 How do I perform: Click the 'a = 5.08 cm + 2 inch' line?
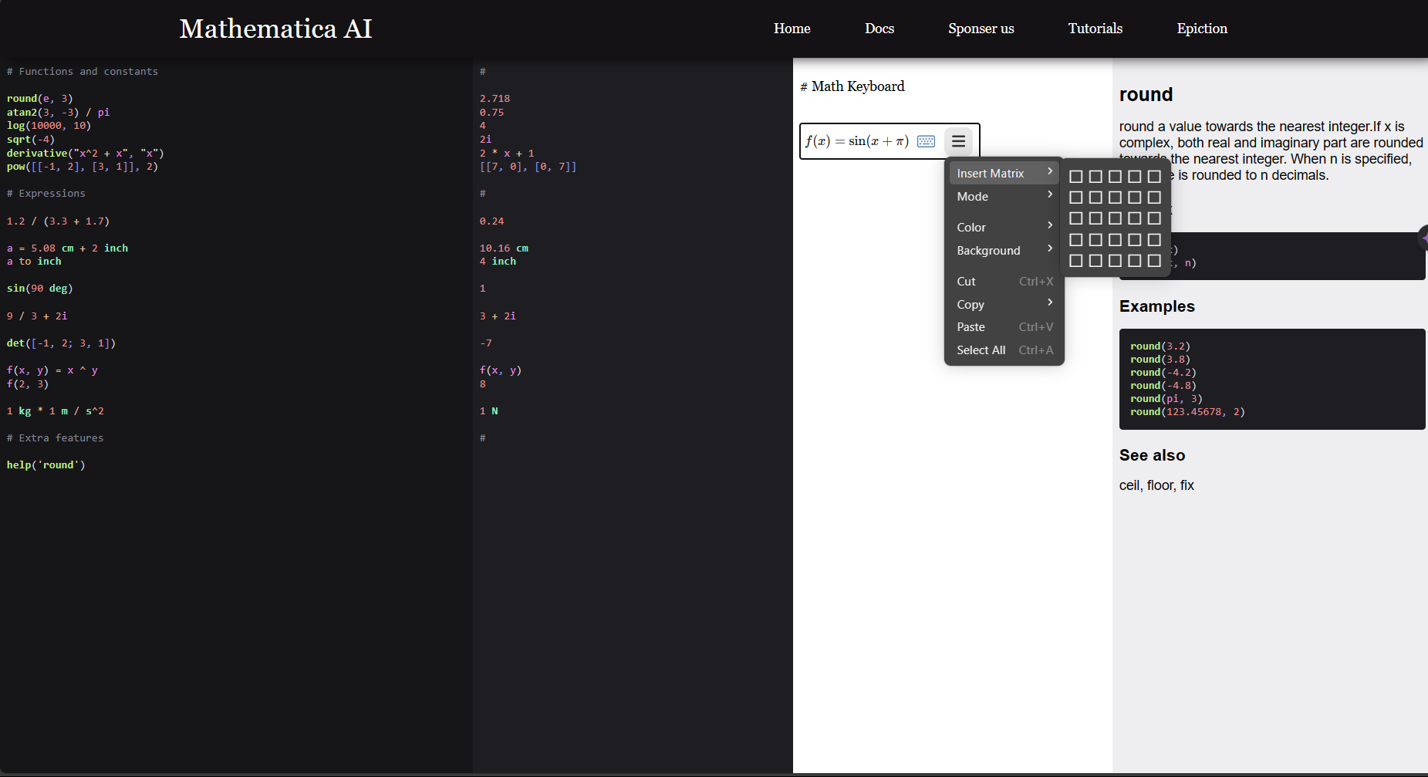(x=67, y=248)
